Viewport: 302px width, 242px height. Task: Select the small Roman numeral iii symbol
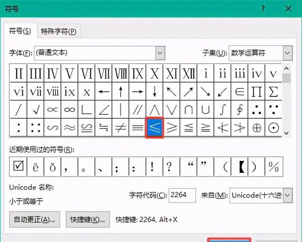point(240,73)
